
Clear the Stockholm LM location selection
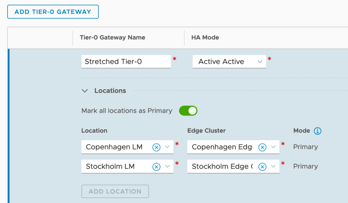(156, 166)
